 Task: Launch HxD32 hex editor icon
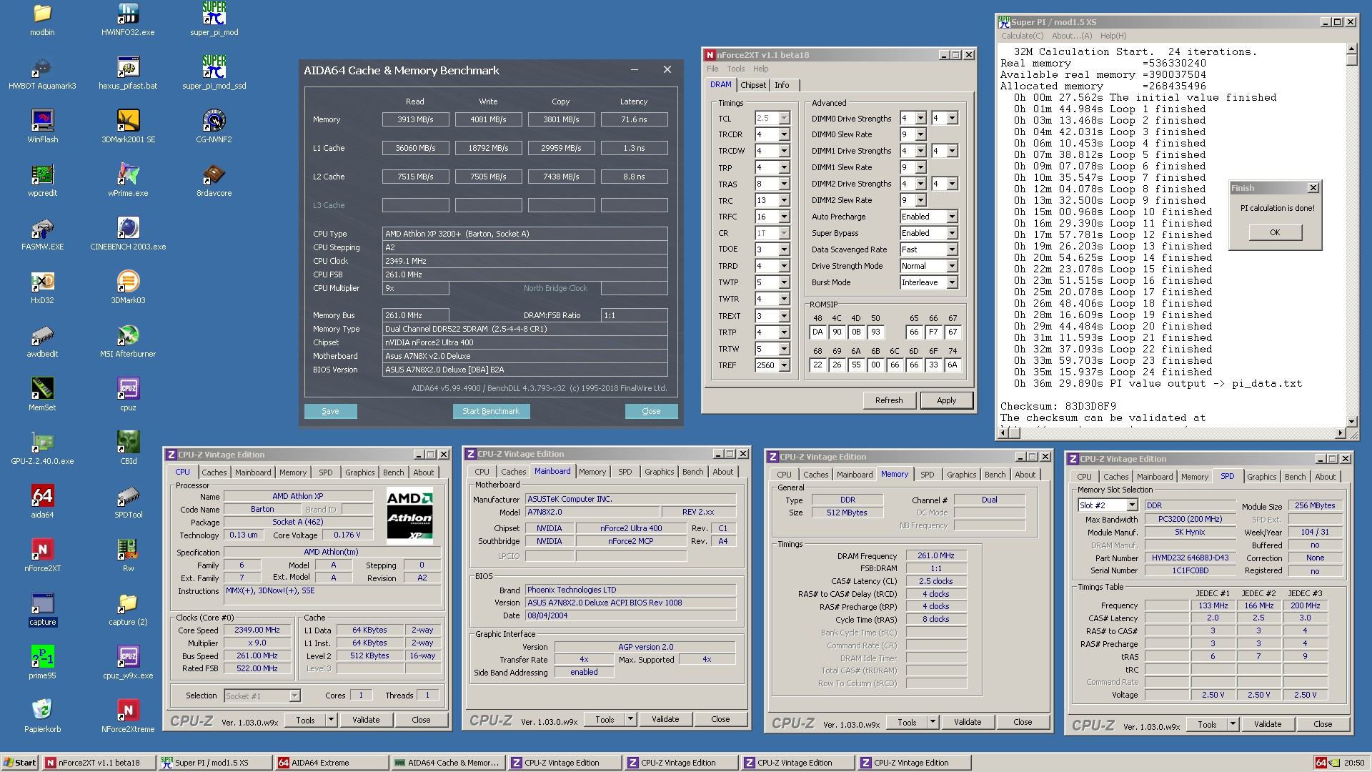[42, 287]
